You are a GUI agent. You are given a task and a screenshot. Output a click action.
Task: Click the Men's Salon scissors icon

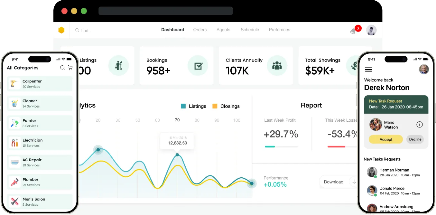[14, 201]
